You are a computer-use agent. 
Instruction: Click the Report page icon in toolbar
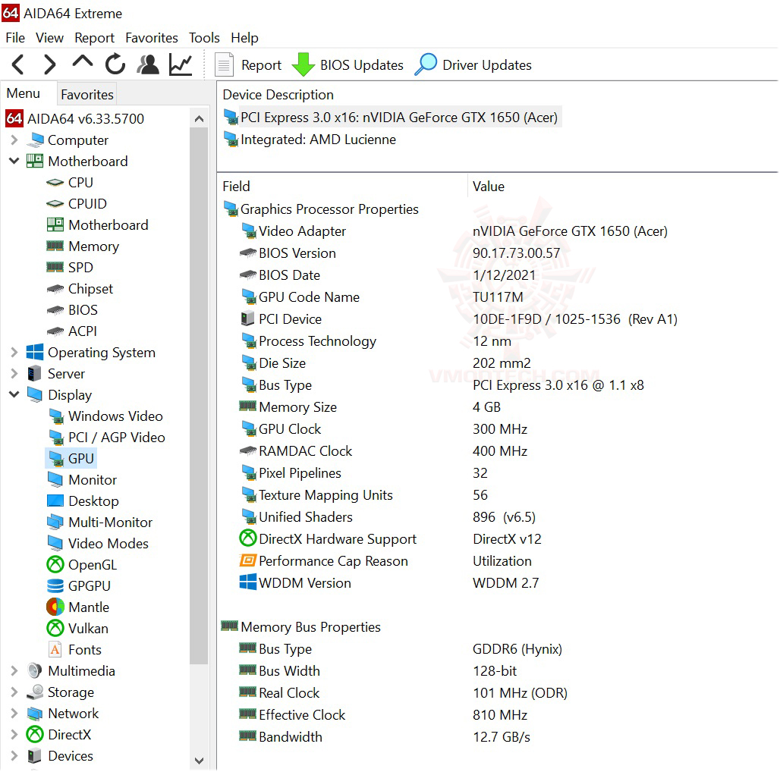224,64
